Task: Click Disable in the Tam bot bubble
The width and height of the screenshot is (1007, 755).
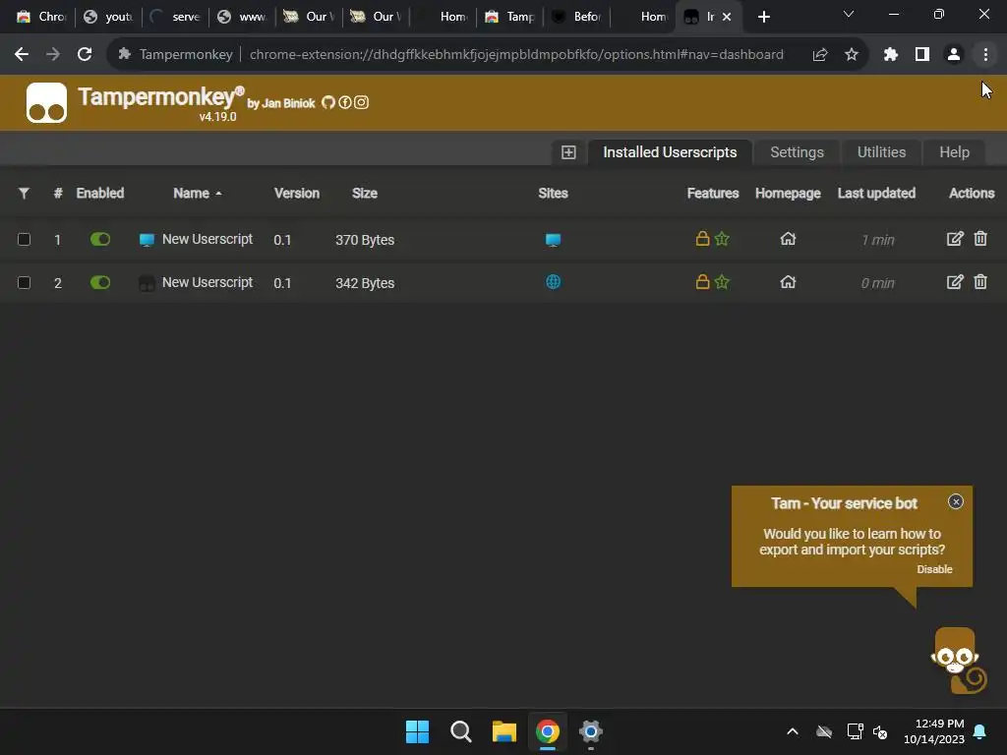Action: click(934, 569)
